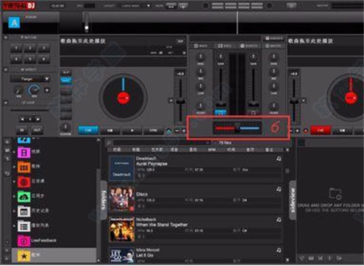Set loop OUT point
This screenshot has width=364, height=266.
pos(37,130)
